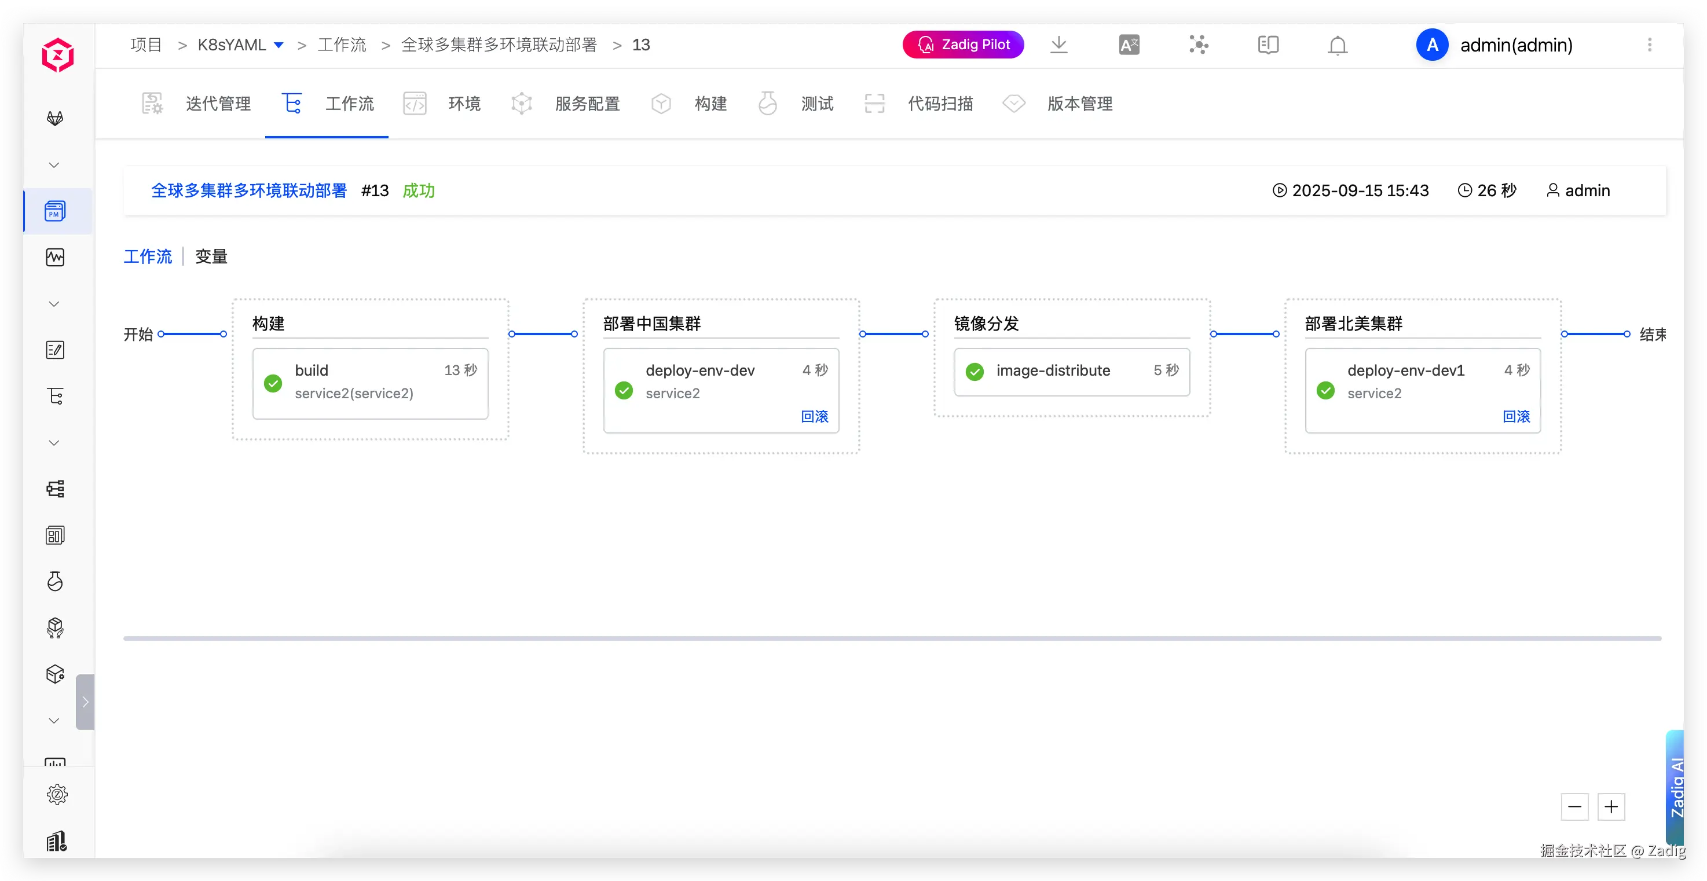Switch to the 变量 view
The height and width of the screenshot is (881, 1707).
[x=211, y=256]
